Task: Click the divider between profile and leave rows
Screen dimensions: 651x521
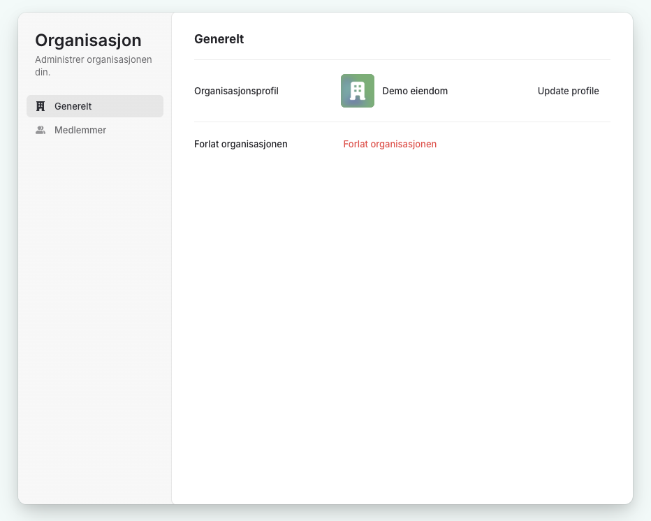Action: 402,122
